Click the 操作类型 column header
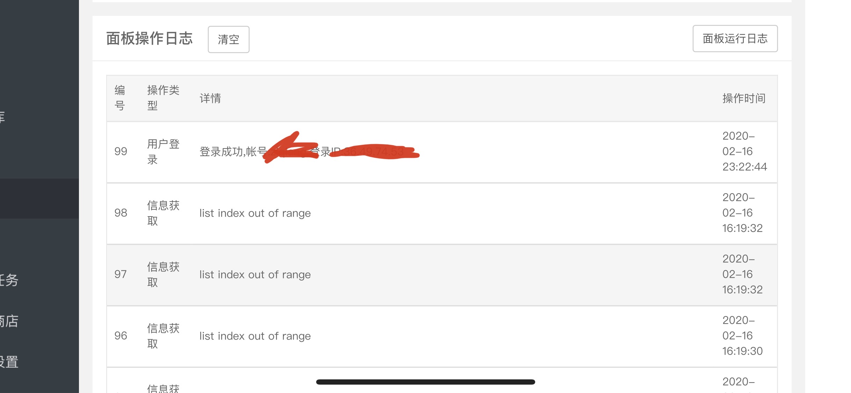The width and height of the screenshot is (851, 393). coord(163,98)
